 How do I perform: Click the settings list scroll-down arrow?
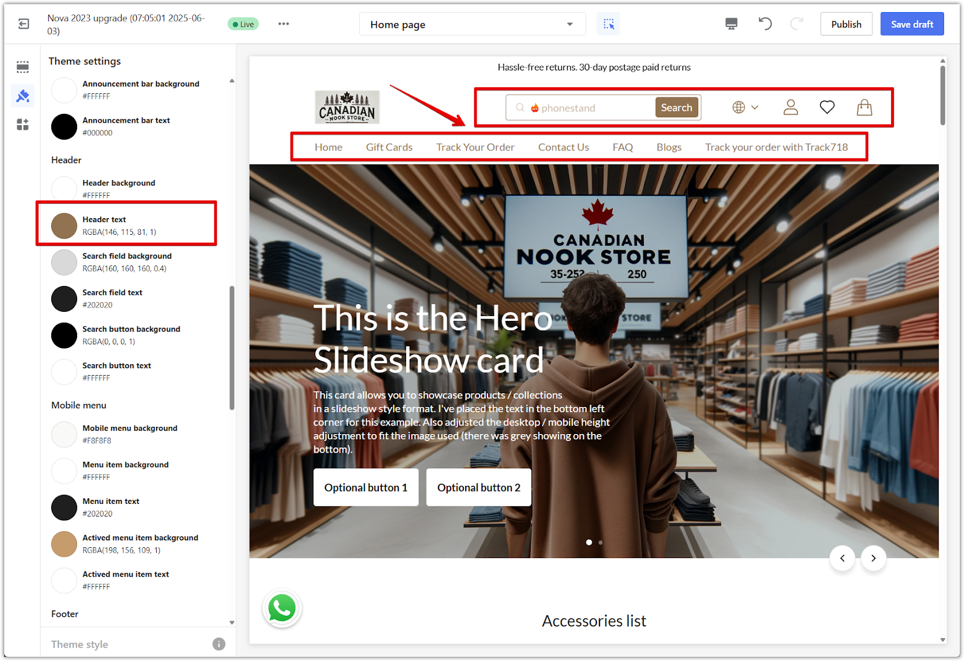click(232, 622)
